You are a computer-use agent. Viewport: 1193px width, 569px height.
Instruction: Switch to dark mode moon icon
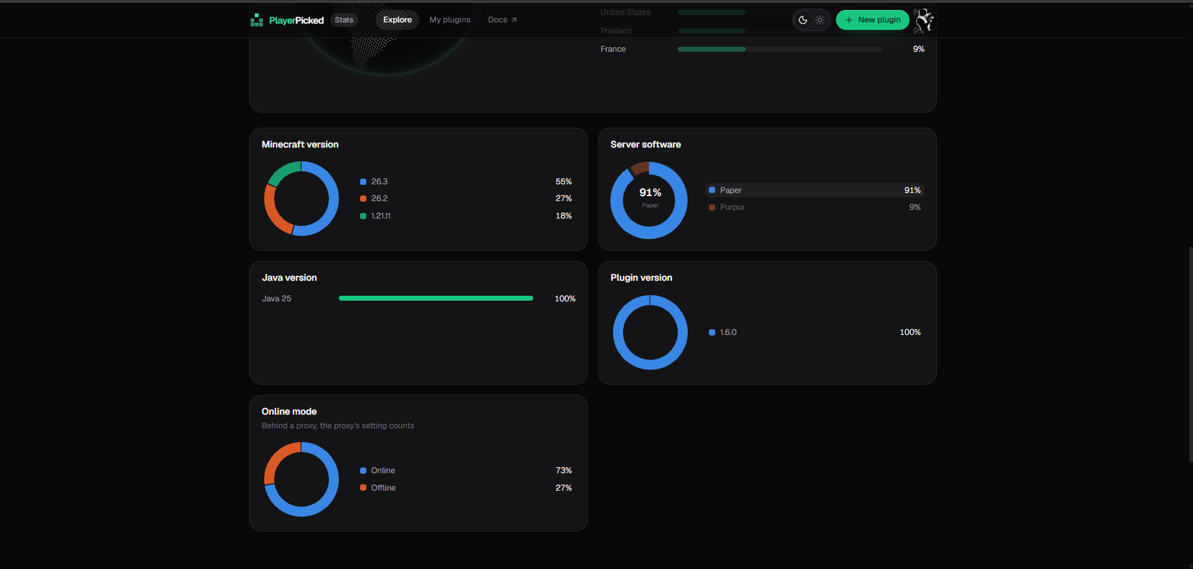coord(803,20)
